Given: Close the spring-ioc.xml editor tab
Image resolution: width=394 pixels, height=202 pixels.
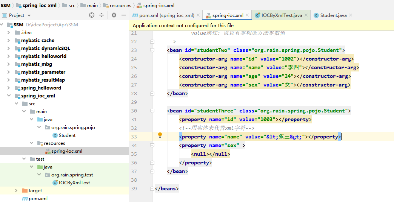Looking at the screenshot, I should (x=247, y=15).
